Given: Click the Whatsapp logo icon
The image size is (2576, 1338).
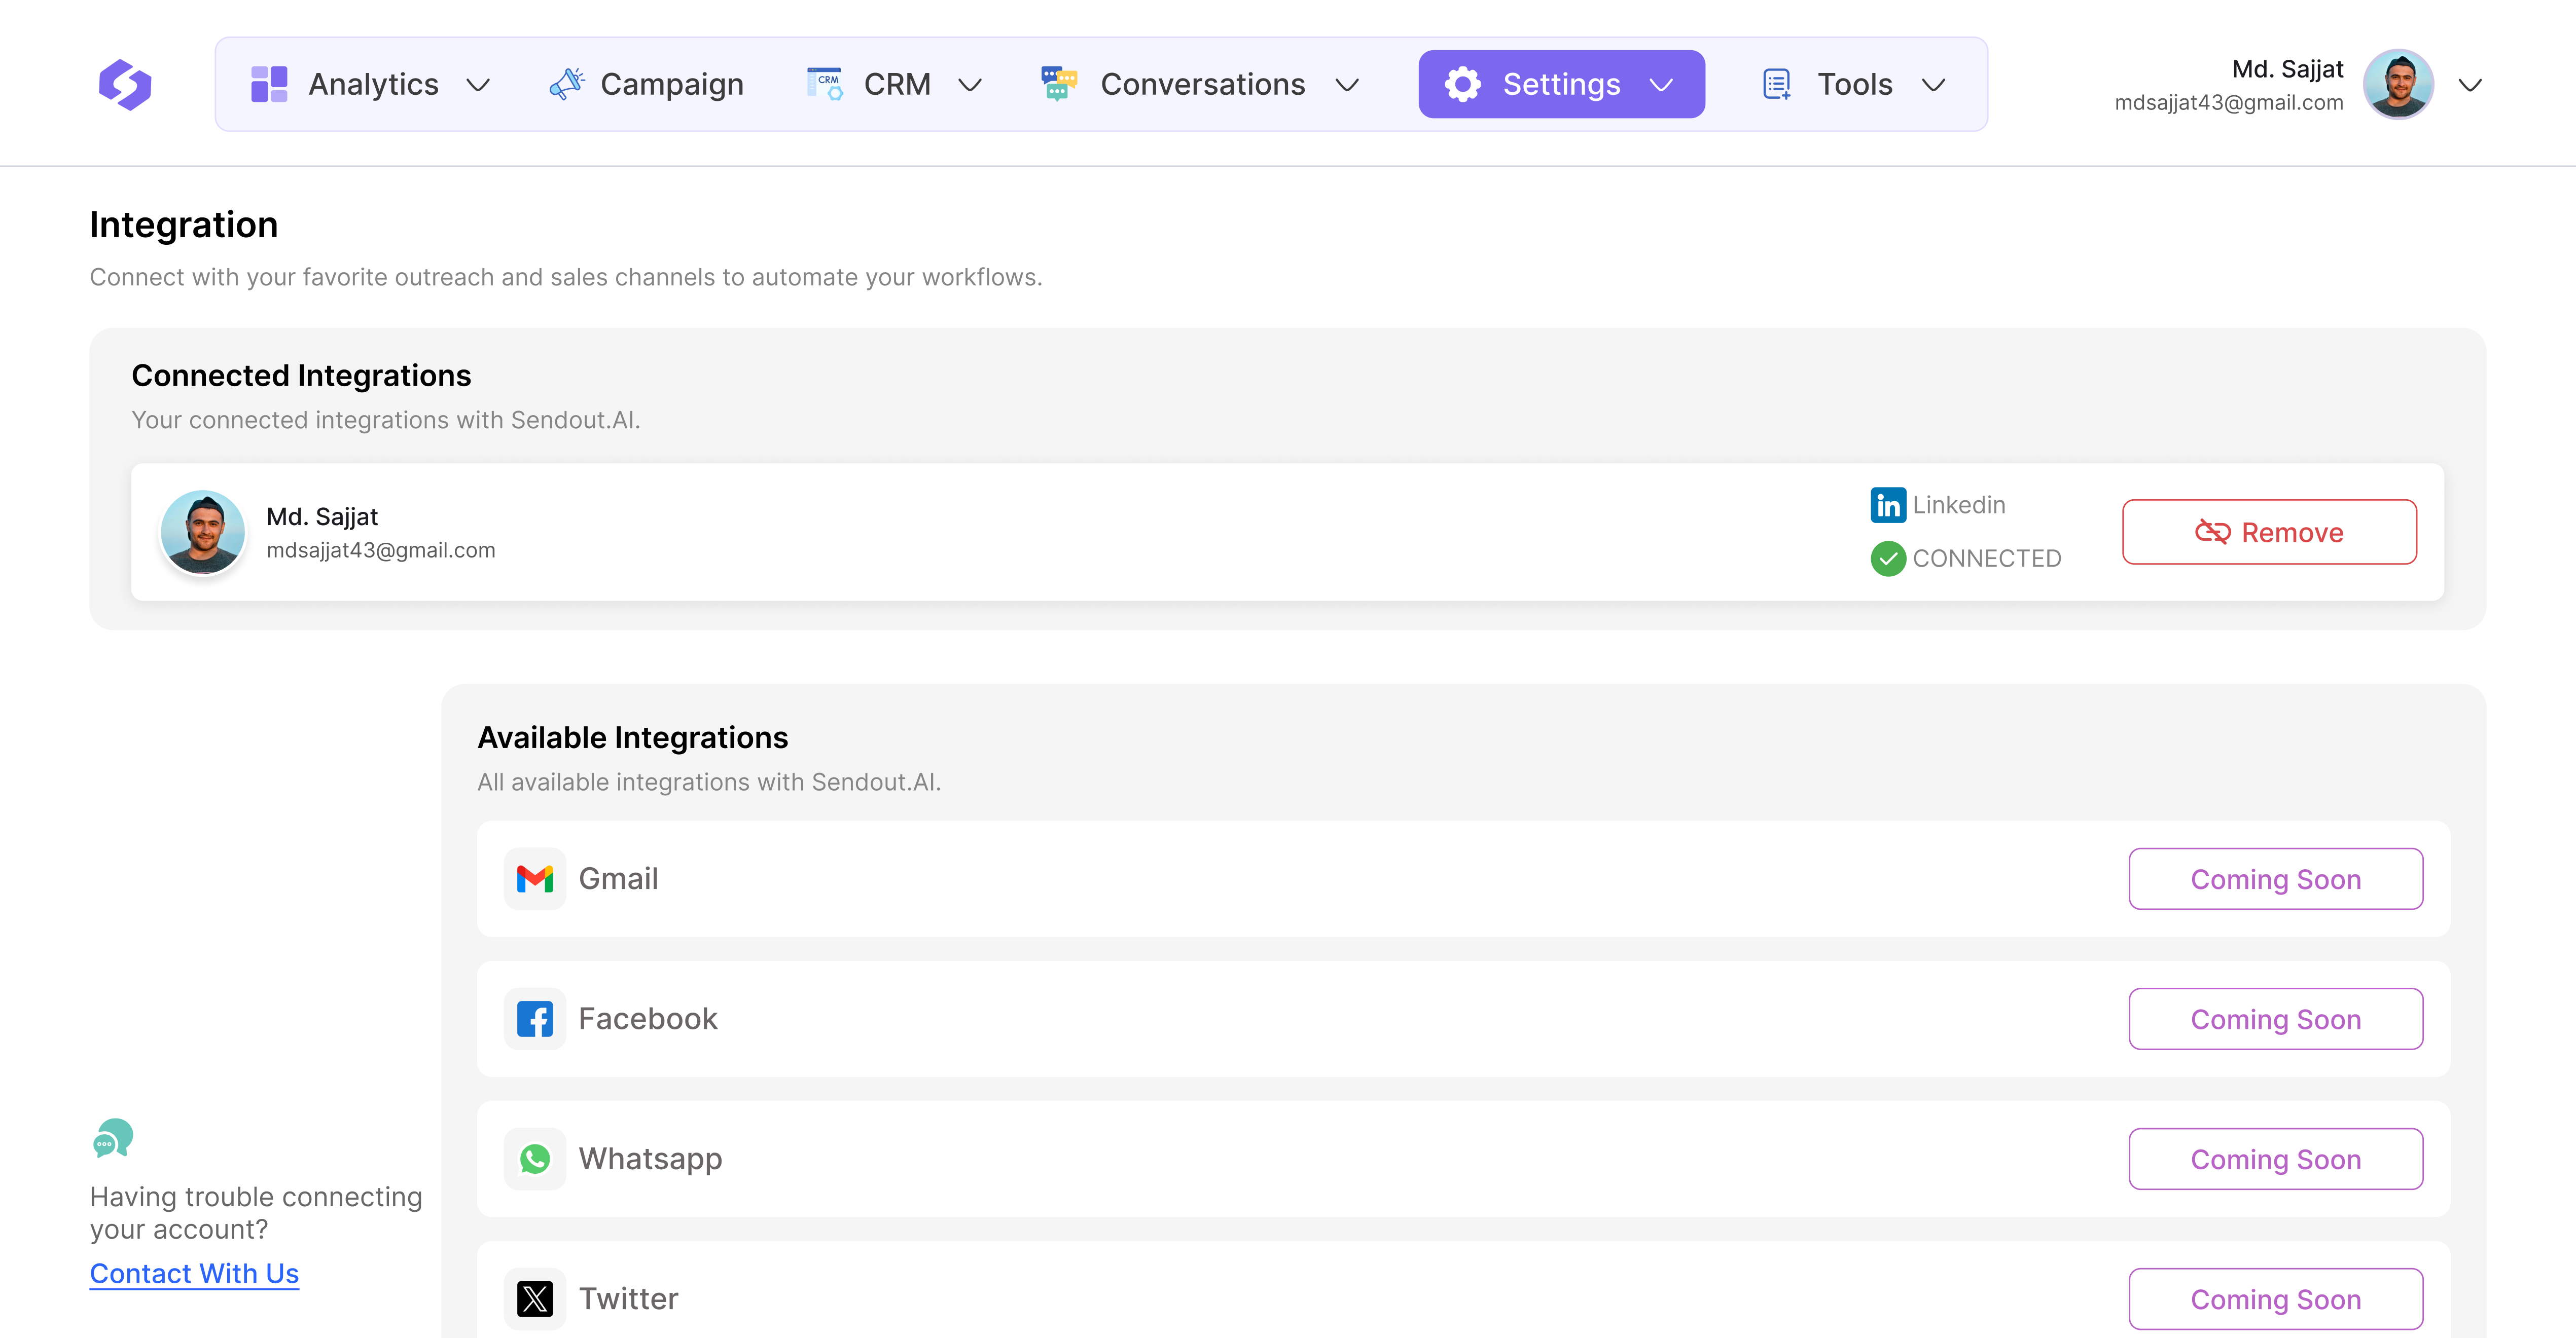Looking at the screenshot, I should tap(535, 1158).
